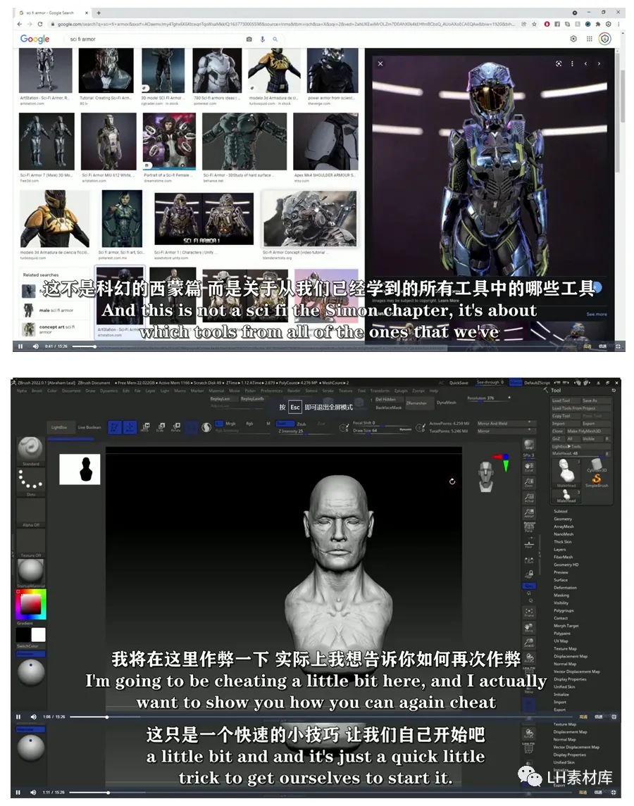Click the top video progress bar handle
Image resolution: width=634 pixels, height=806 pixels.
[x=94, y=346]
